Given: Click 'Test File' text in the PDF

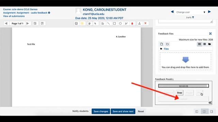Looking at the screenshot, I should click(31, 44).
